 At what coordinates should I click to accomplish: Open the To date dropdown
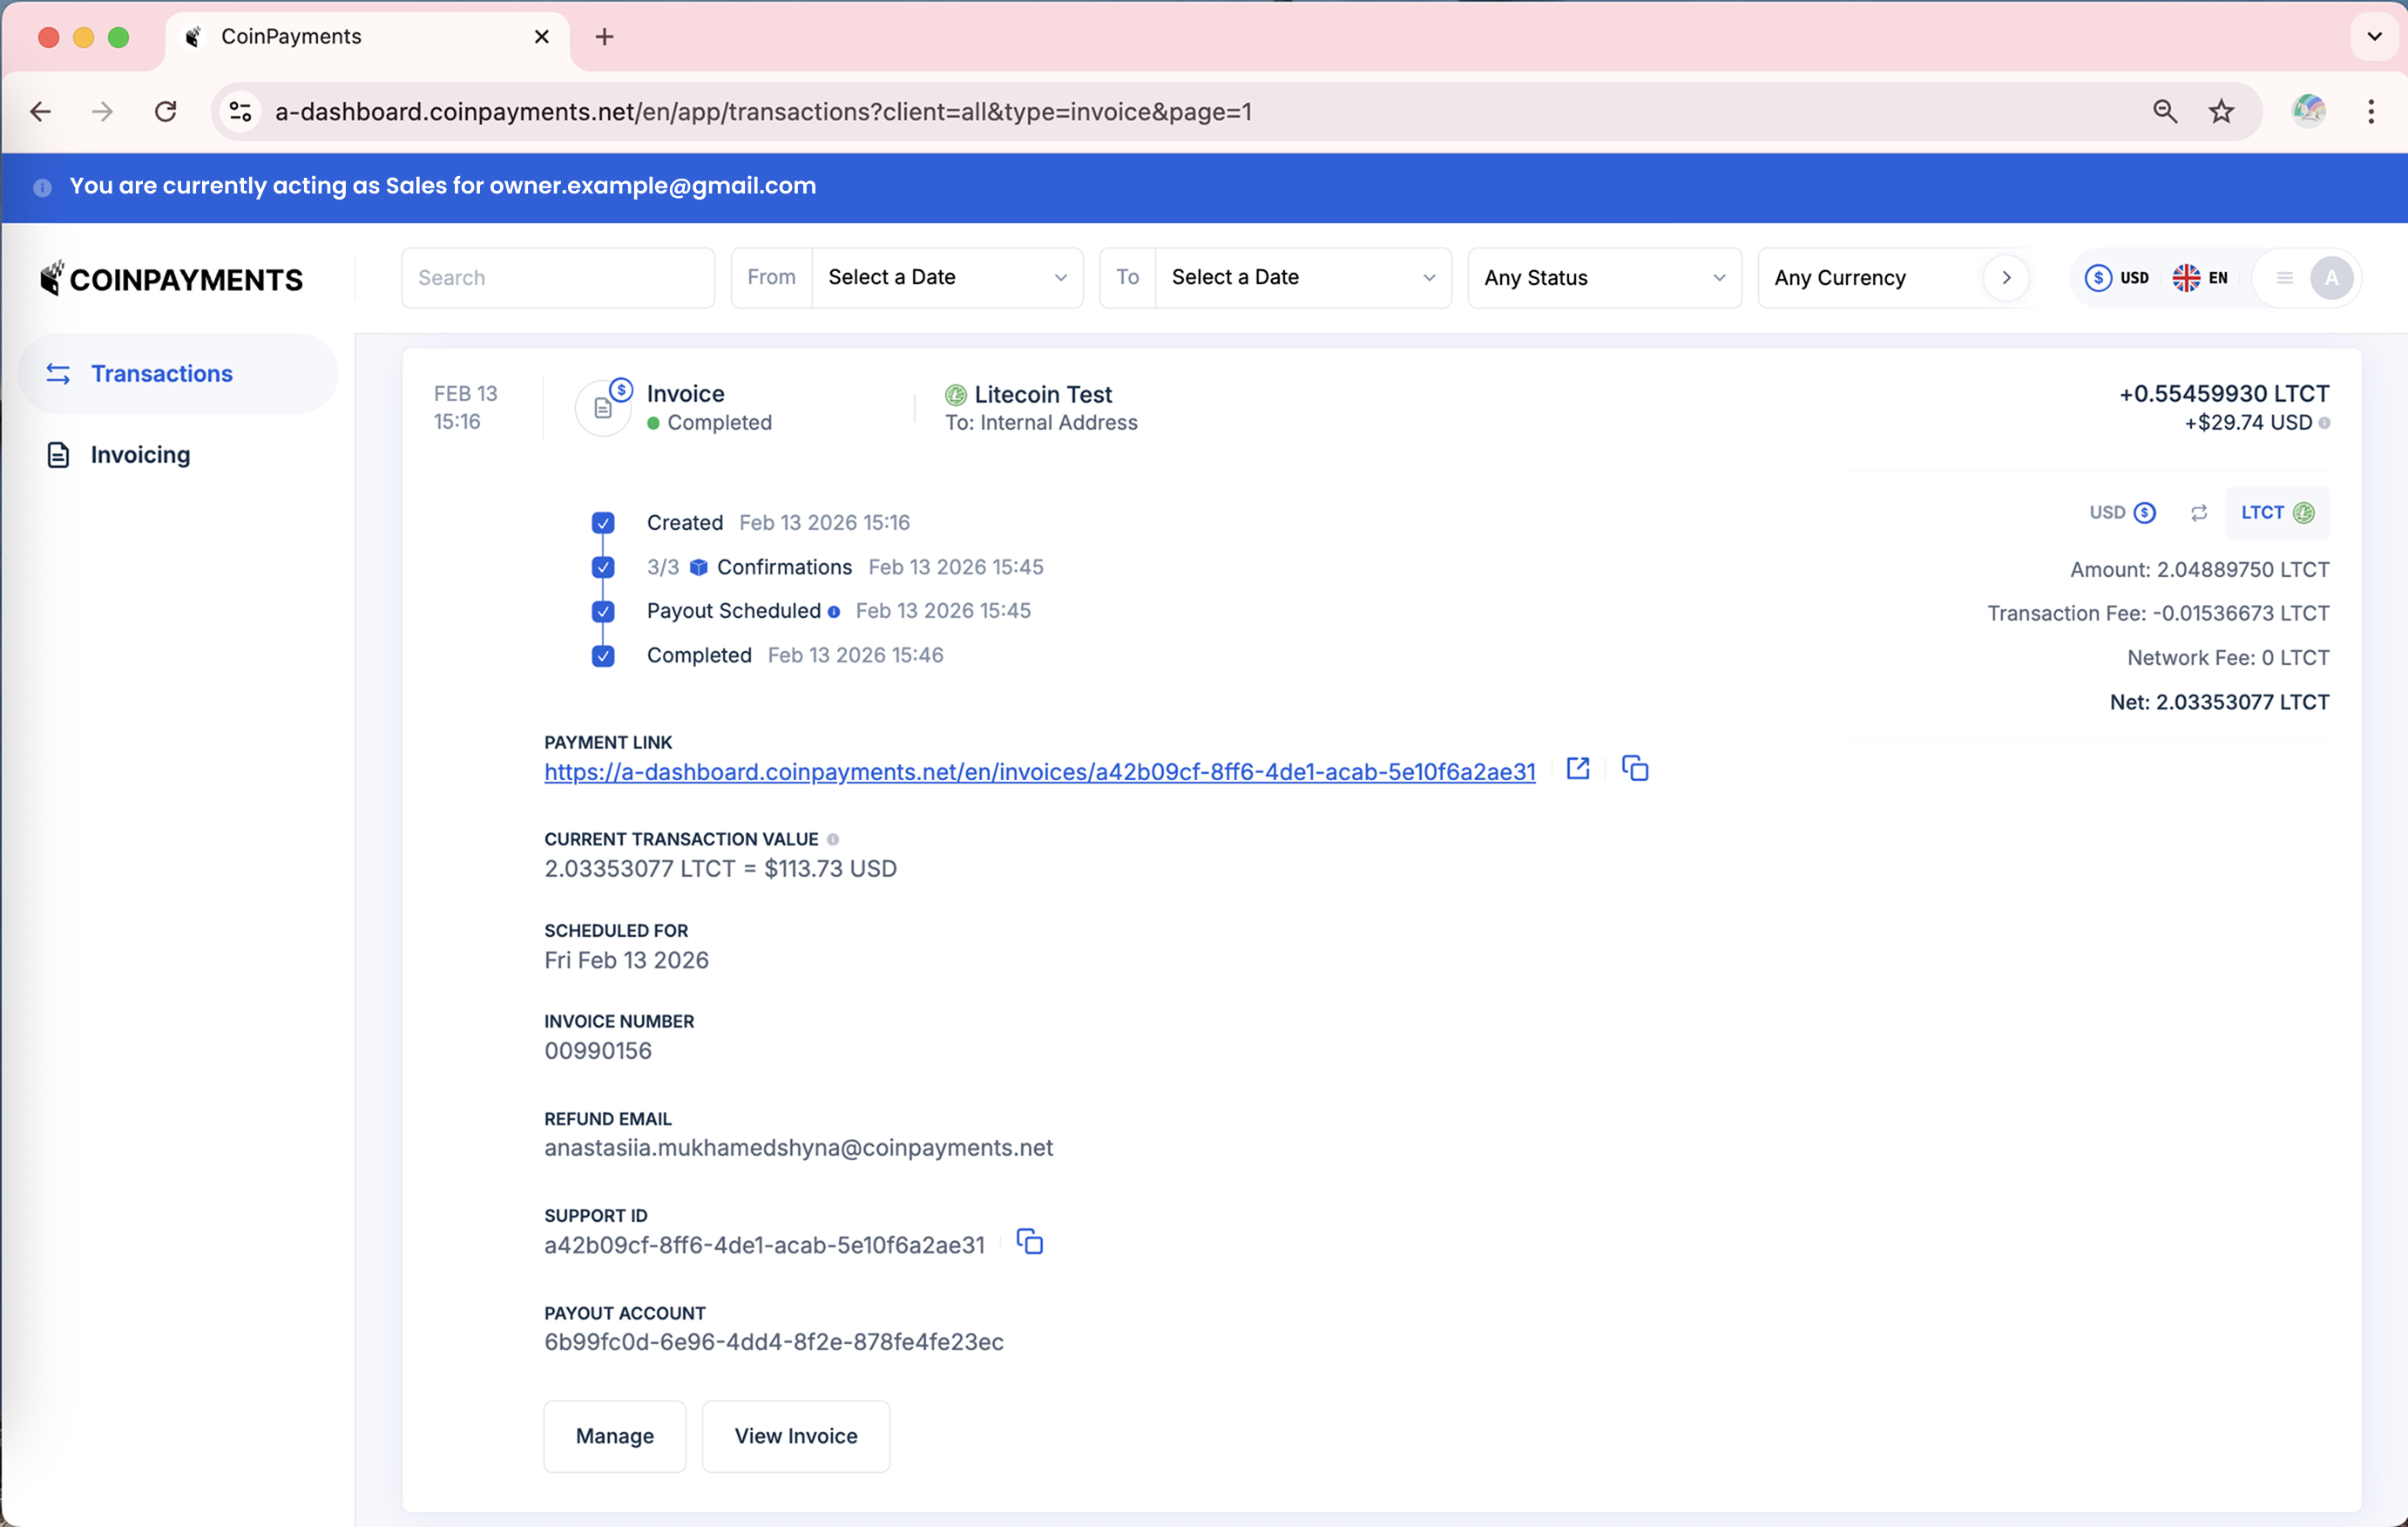click(1303, 277)
